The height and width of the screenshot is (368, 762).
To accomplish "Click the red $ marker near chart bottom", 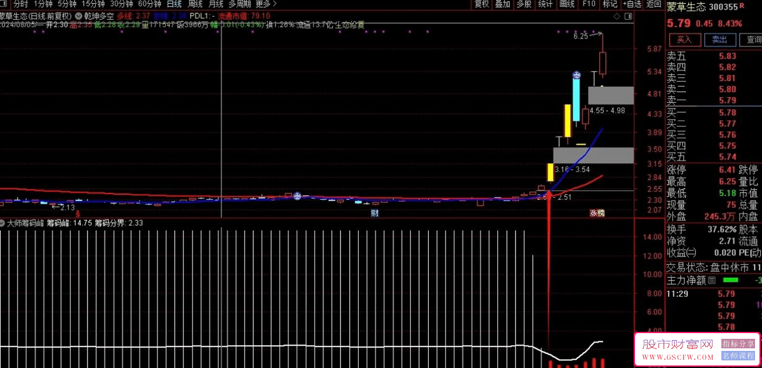I will (77, 214).
